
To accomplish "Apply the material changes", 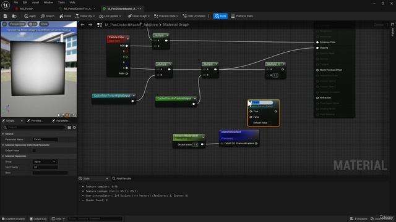I will pyautogui.click(x=30, y=16).
